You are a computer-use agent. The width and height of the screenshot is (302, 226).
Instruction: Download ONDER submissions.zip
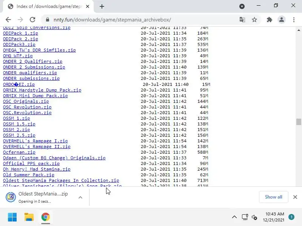pos(31,78)
